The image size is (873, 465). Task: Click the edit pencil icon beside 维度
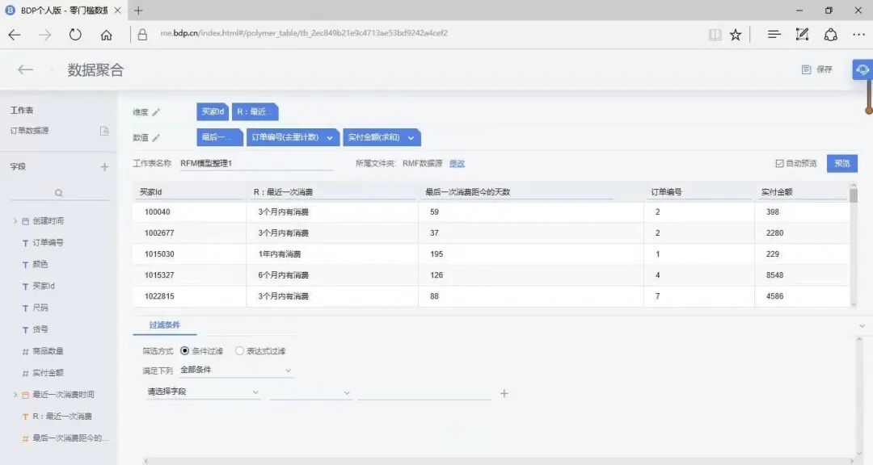157,112
